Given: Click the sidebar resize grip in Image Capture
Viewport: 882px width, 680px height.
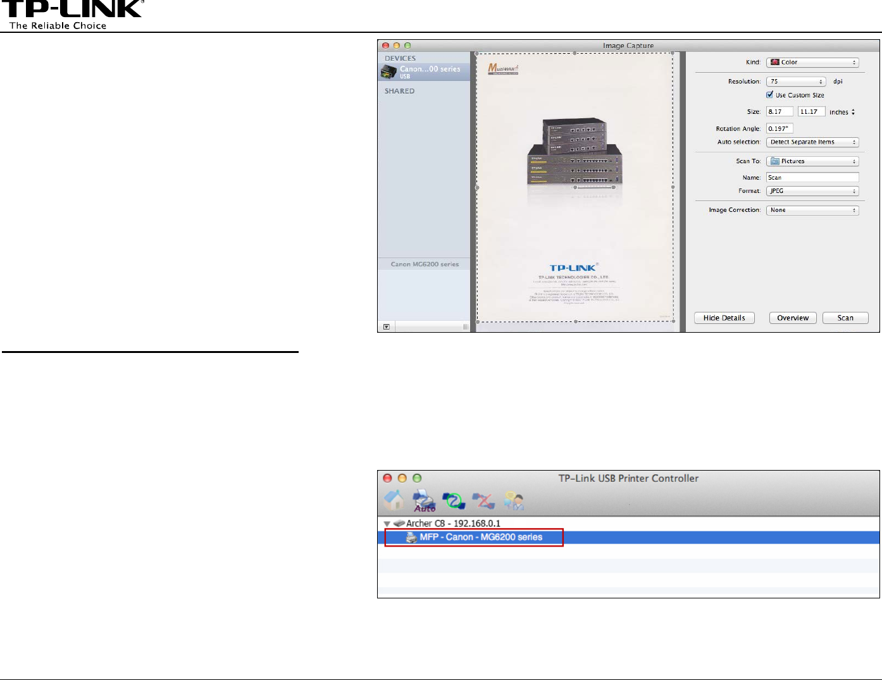Looking at the screenshot, I should (x=466, y=327).
